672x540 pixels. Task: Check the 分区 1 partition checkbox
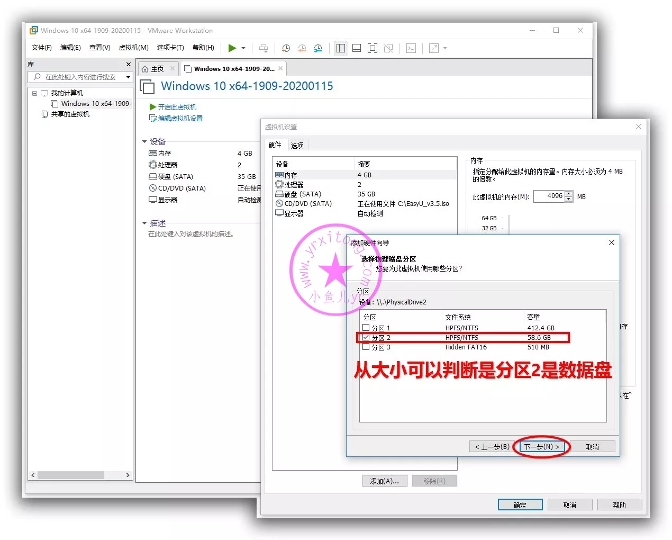pos(366,328)
